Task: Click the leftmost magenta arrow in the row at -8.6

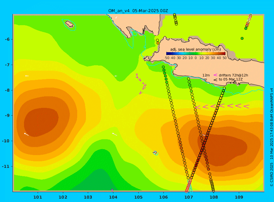Action: [x=198, y=107]
